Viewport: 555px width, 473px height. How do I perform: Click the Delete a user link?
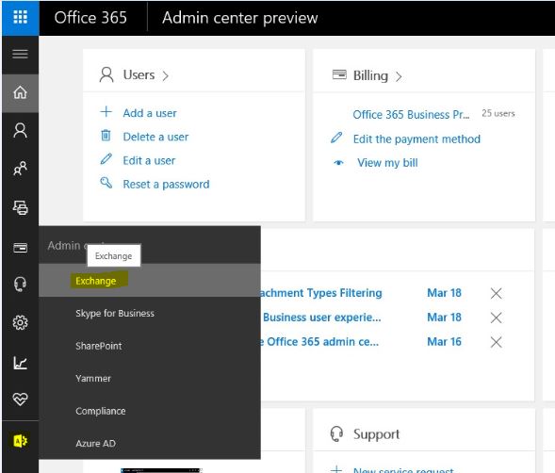(x=155, y=137)
